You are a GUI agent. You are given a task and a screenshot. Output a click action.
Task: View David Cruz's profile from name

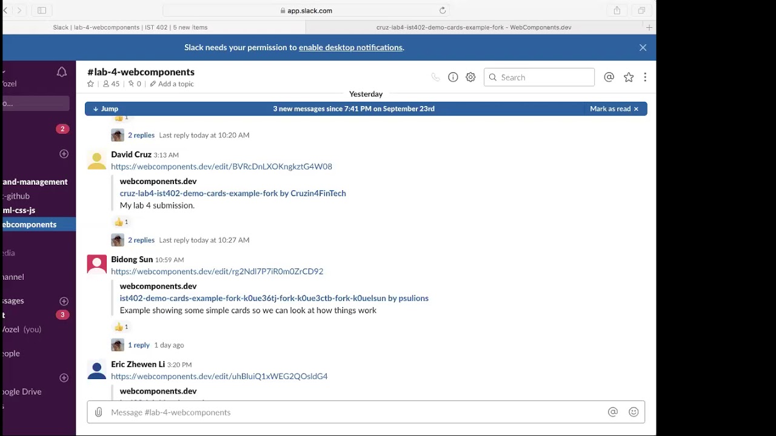pos(131,154)
